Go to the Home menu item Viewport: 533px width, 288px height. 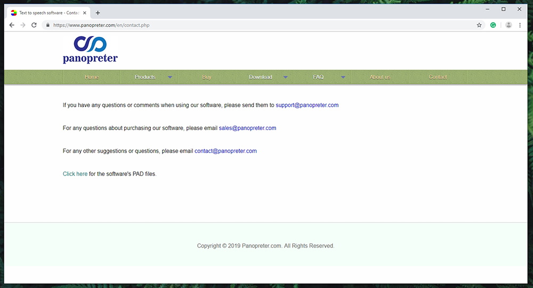coord(92,77)
